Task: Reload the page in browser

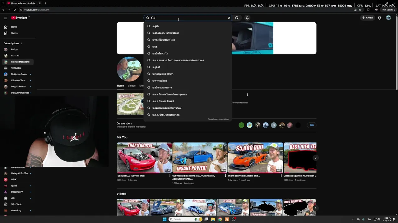Action: pyautogui.click(x=15, y=10)
